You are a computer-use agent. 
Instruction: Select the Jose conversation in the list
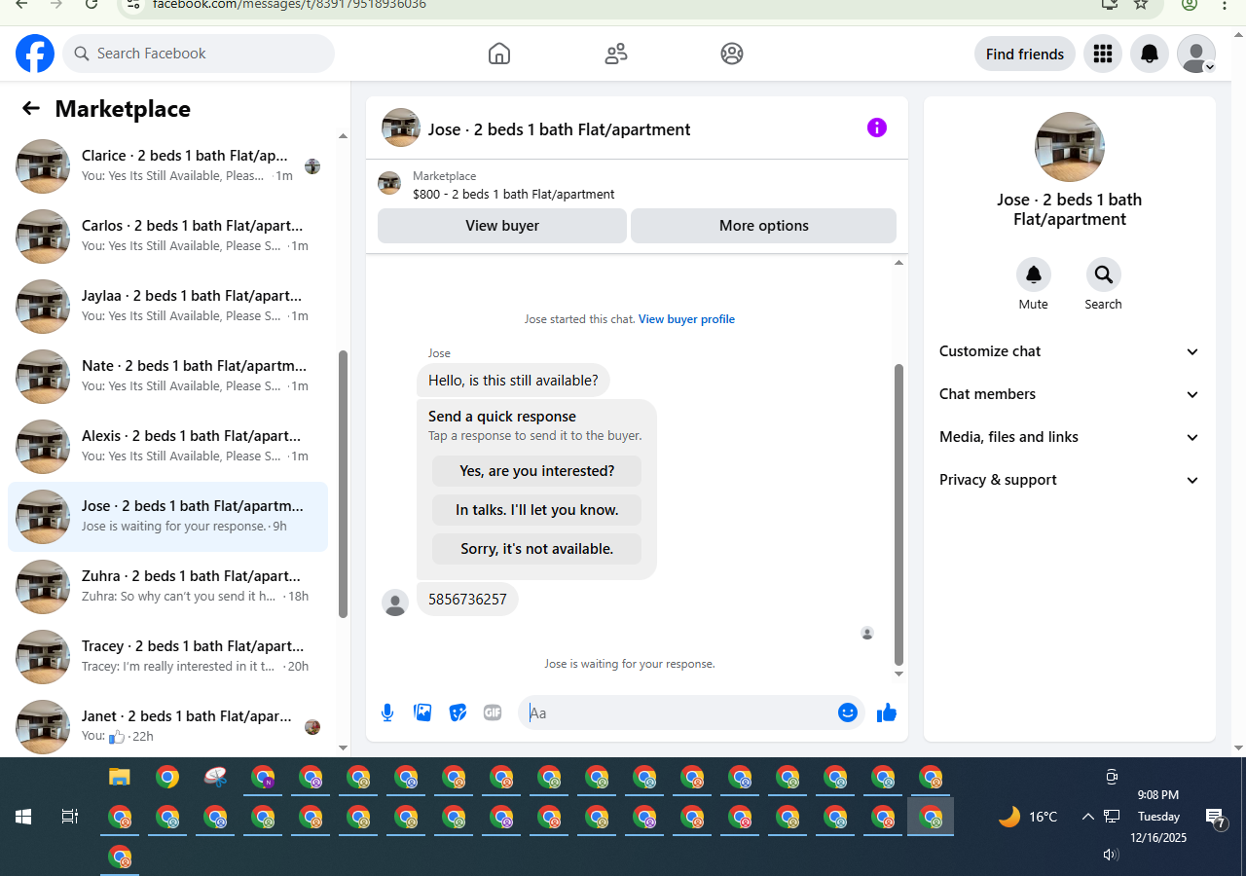[x=168, y=517]
